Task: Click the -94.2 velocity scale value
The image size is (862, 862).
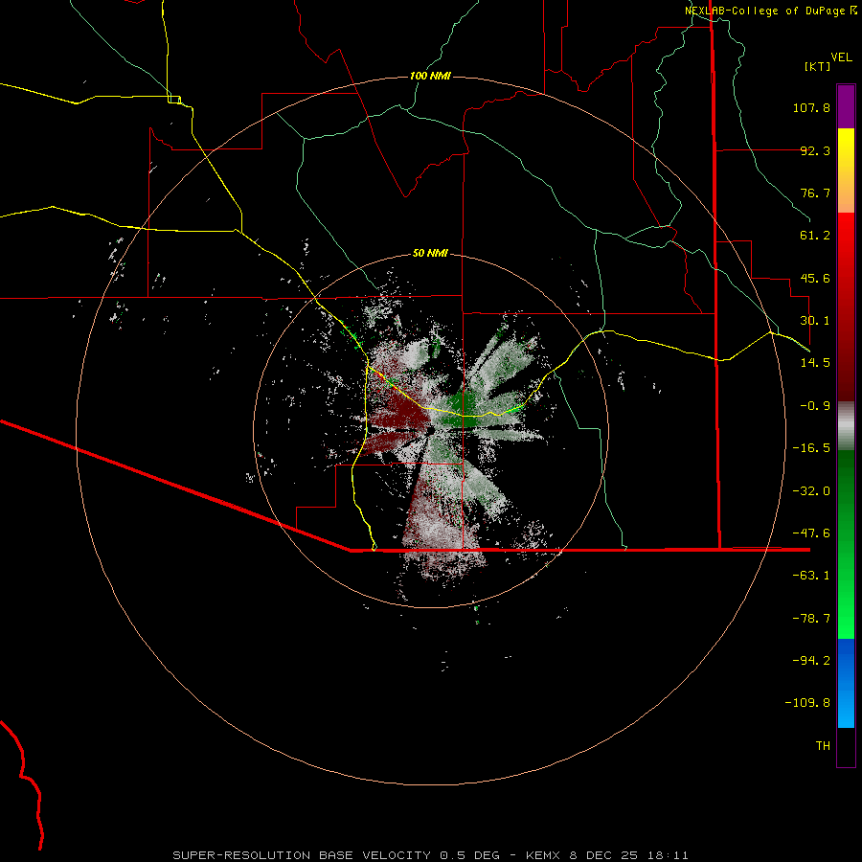Action: (x=811, y=661)
